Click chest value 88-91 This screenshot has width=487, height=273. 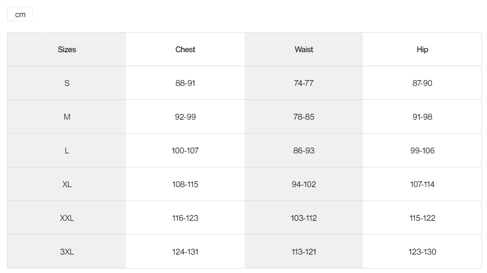pyautogui.click(x=185, y=83)
